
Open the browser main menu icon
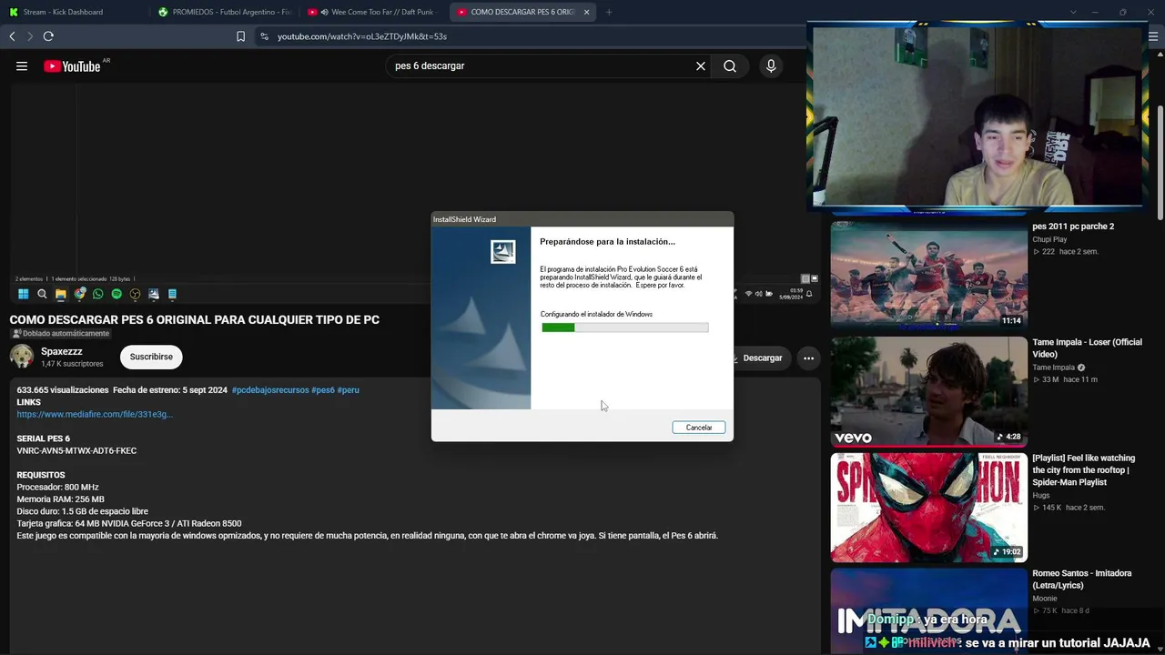click(1153, 36)
